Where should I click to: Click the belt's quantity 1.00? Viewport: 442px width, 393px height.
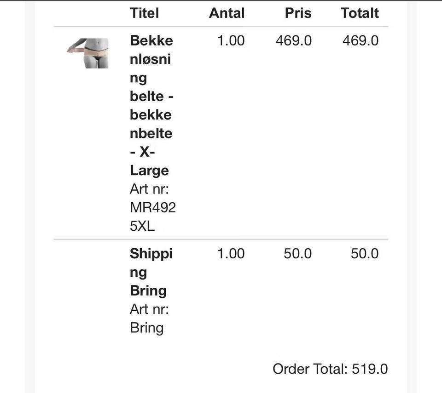point(231,40)
